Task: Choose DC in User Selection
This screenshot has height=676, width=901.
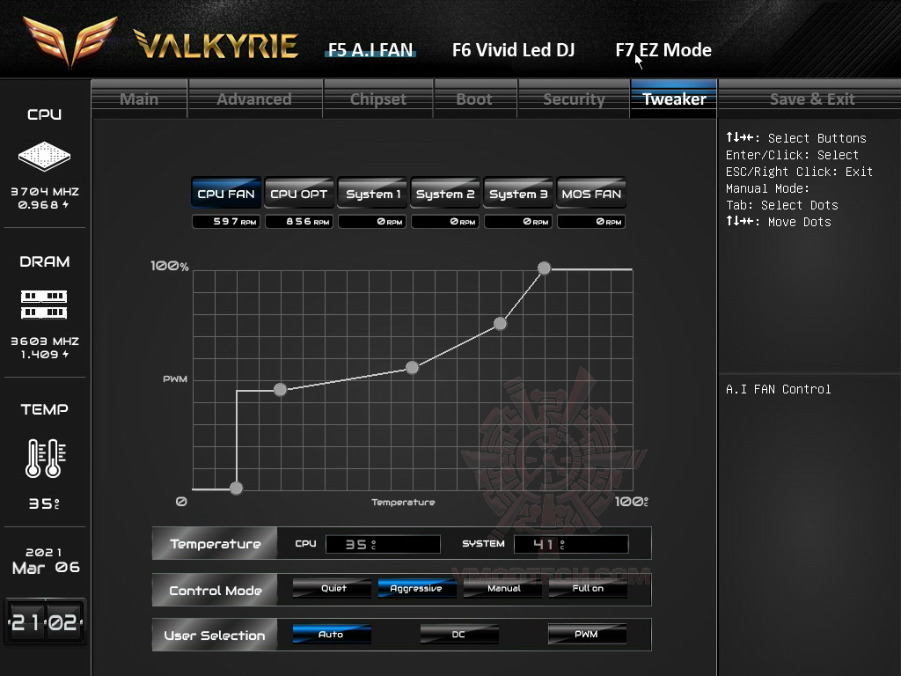Action: point(459,634)
